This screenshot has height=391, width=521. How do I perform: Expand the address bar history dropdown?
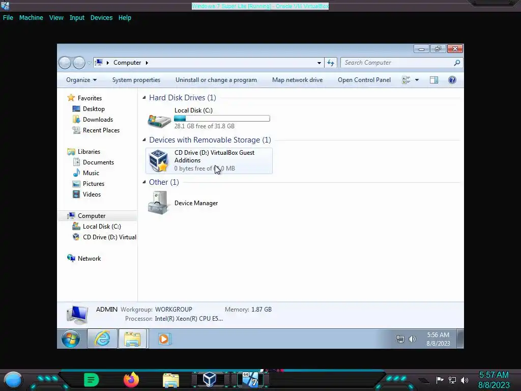[x=319, y=63]
